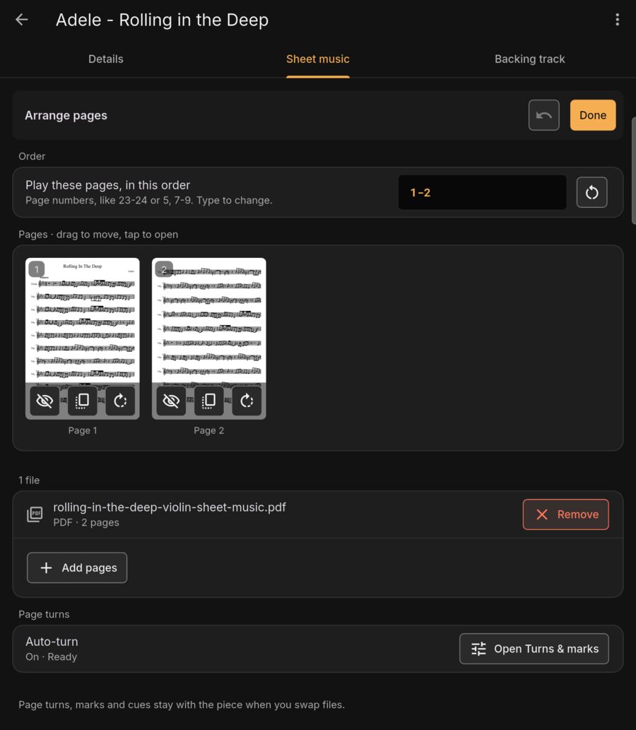Image resolution: width=636 pixels, height=730 pixels.
Task: Remove rolling-in-the-deep PDF file
Action: point(566,514)
